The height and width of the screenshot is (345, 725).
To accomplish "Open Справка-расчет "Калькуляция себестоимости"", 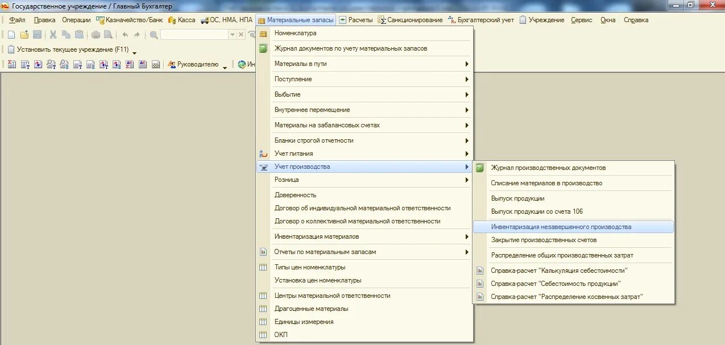I will 574,271.
